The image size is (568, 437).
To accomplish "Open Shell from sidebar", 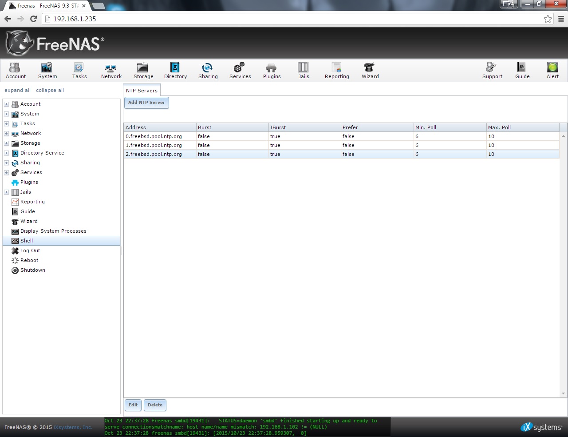I will pos(61,241).
